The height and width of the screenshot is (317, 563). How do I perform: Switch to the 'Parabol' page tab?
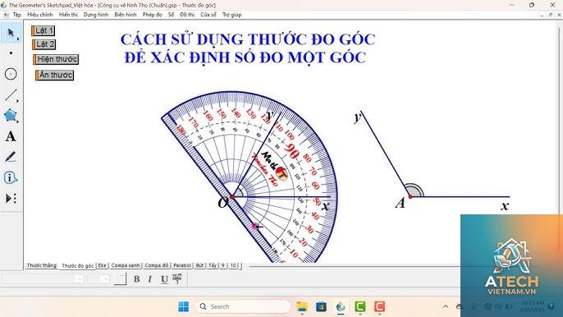pyautogui.click(x=182, y=265)
